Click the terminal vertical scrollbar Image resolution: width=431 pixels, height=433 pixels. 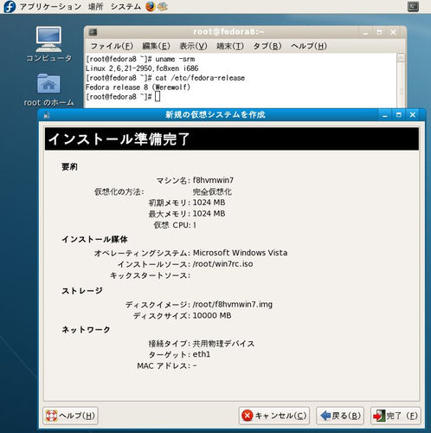click(x=401, y=81)
